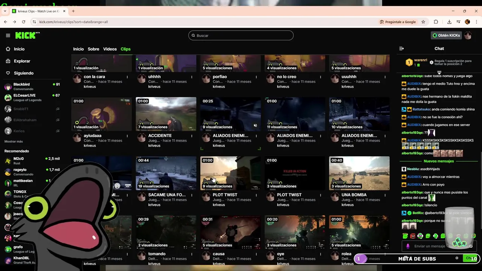Screen dimensions: 482x271
Task: Open options menu for SACAME UNA FO clip
Action: [x=192, y=195]
